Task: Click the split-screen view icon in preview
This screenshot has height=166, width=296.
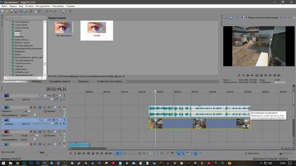Action: click(242, 18)
